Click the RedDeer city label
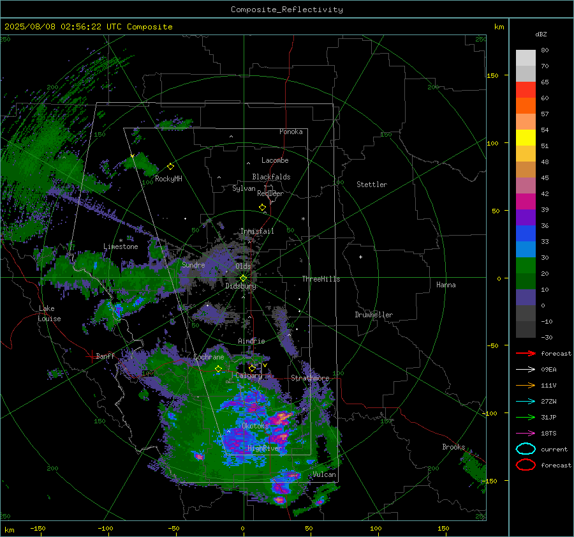 [270, 193]
